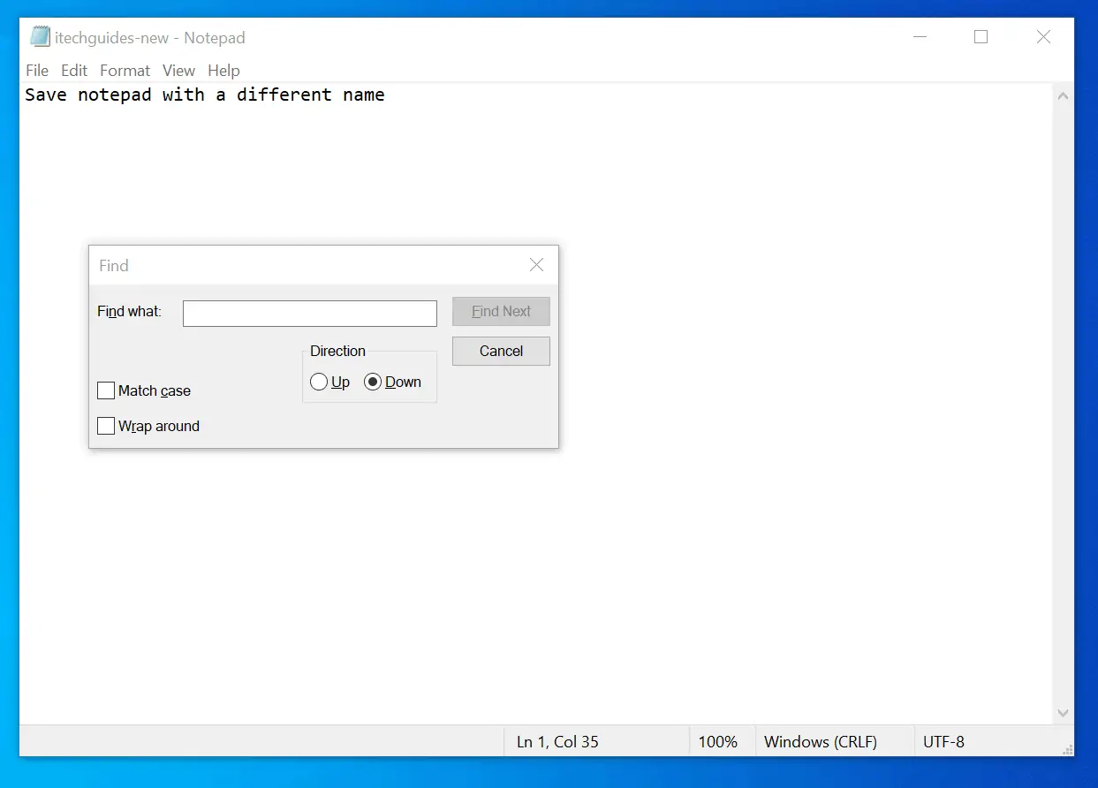Select the Down direction radio button
Screen dimensions: 1098x788
373,383
